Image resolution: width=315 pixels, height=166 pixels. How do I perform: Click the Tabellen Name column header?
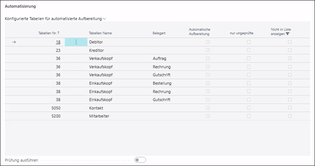point(100,33)
